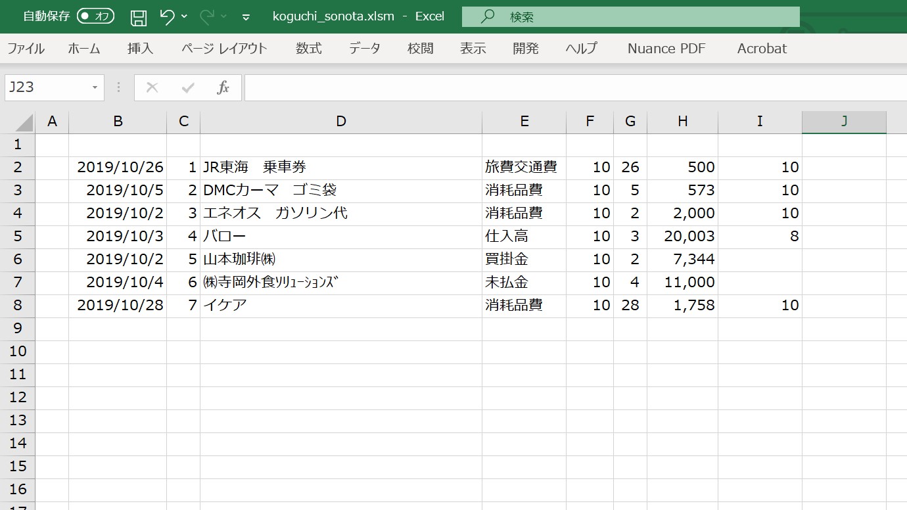Image resolution: width=907 pixels, height=510 pixels.
Task: Select the cell JR東海 乗車券
Action: tap(340, 167)
